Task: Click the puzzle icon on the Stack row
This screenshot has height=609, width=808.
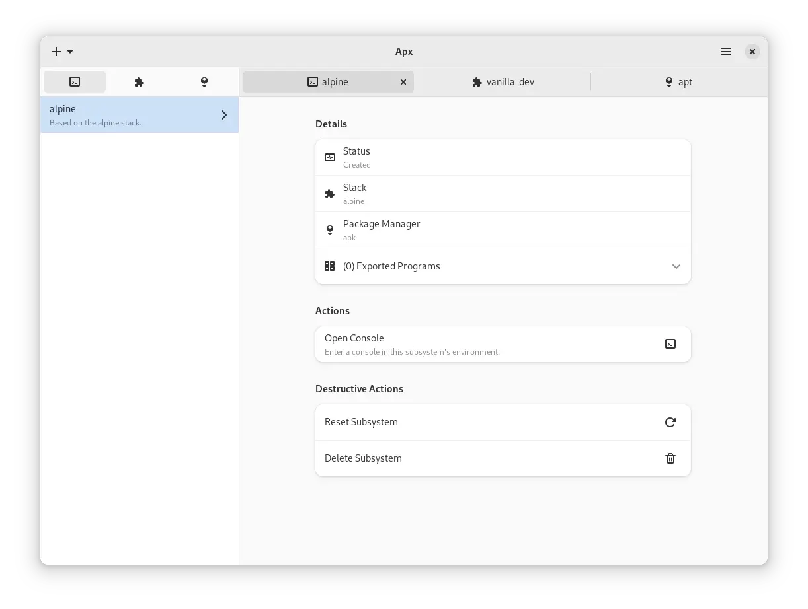Action: (x=329, y=194)
